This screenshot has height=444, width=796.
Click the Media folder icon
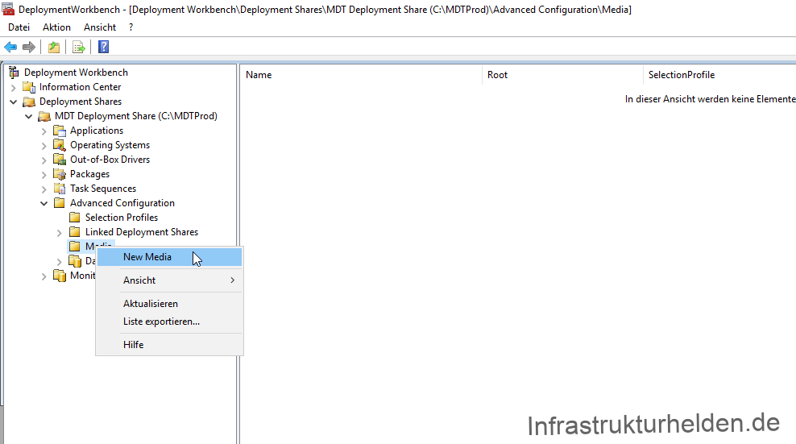75,247
